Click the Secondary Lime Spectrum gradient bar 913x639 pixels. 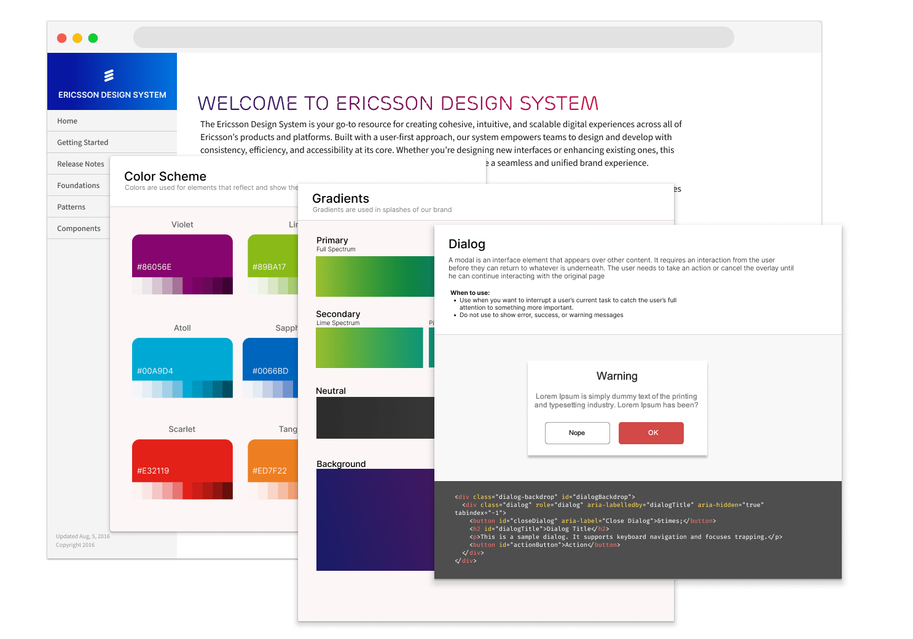369,348
